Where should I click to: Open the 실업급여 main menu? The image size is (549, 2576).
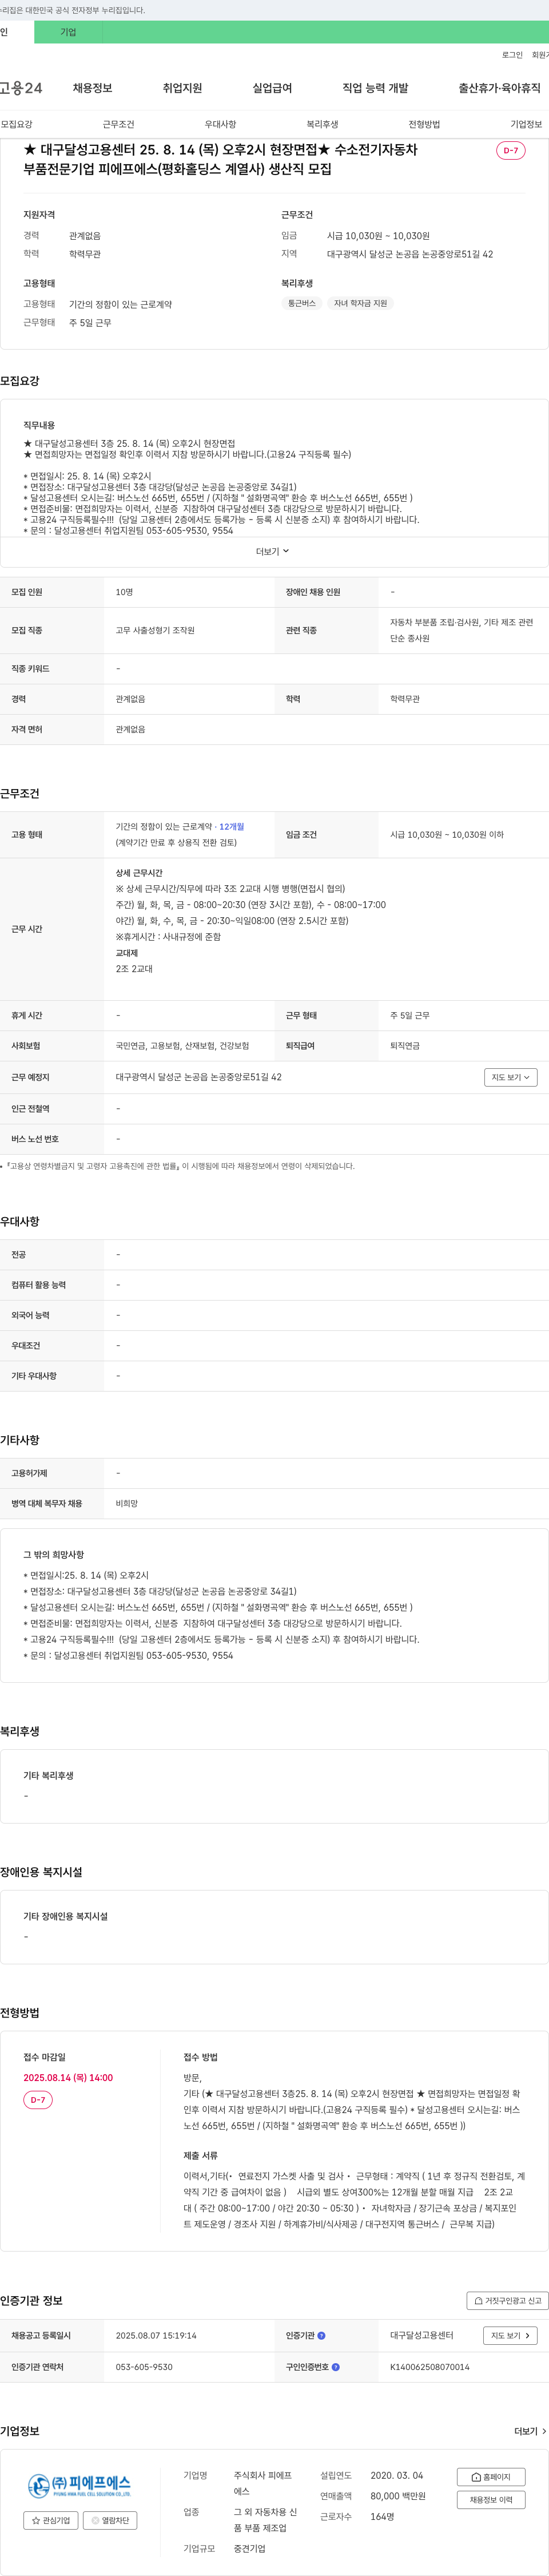(272, 88)
